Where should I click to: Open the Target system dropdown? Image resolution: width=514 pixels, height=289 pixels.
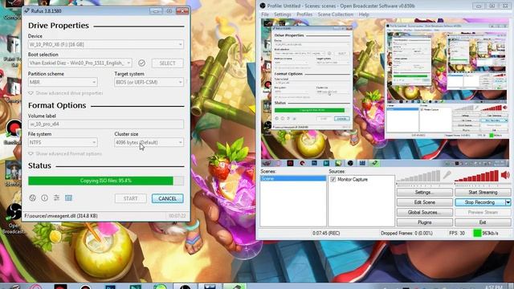[x=149, y=82]
